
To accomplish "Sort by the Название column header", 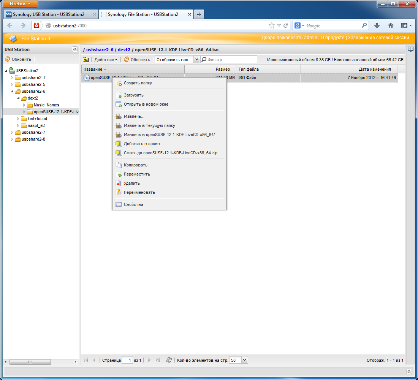I will [133, 69].
